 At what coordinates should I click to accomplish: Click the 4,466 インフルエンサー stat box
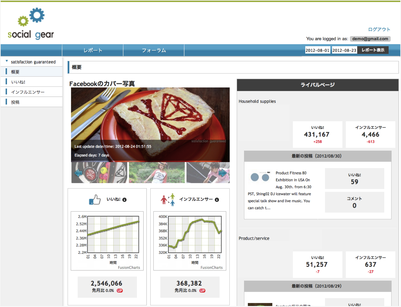370,134
